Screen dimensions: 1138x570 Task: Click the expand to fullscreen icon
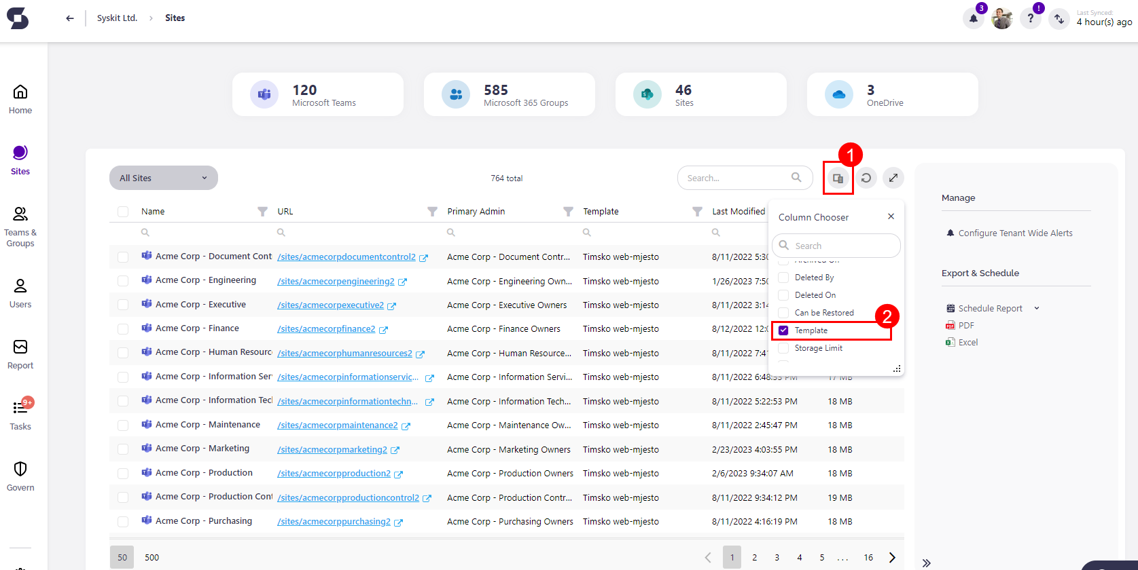(893, 178)
